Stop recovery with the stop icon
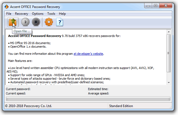 pyautogui.click(x=36, y=22)
